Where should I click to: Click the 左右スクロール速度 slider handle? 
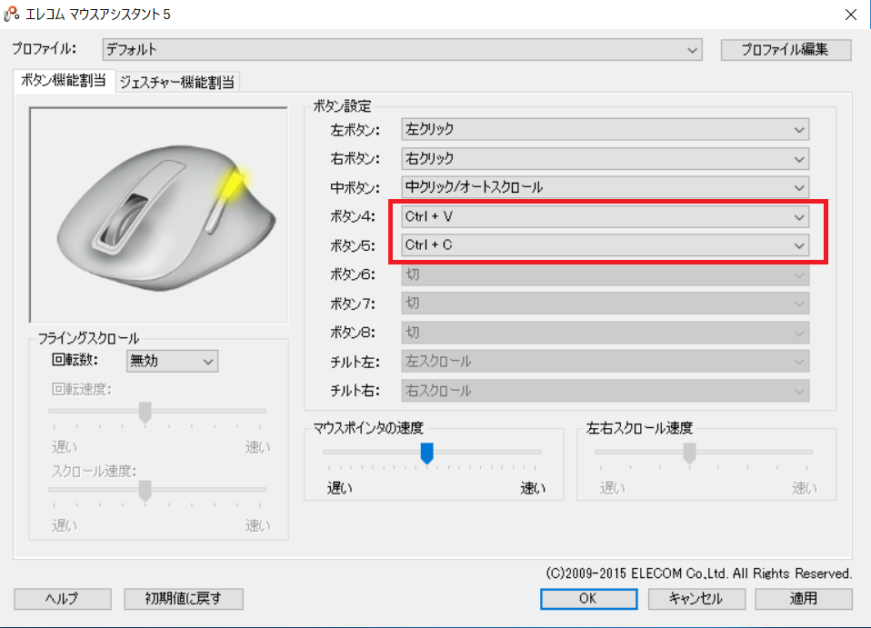point(689,454)
